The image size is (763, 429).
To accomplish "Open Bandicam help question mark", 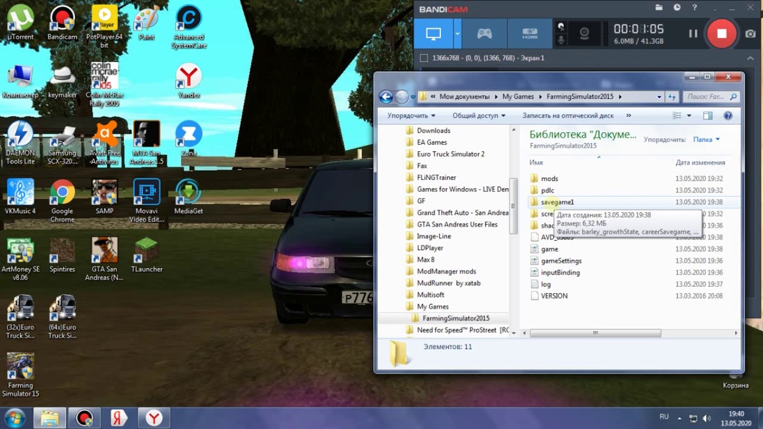I will pos(694,8).
